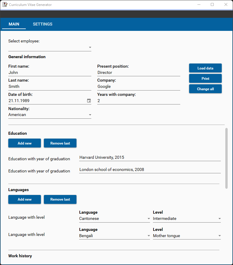This screenshot has width=233, height=265.
Task: Click the Years with company field
Action: coord(139,101)
